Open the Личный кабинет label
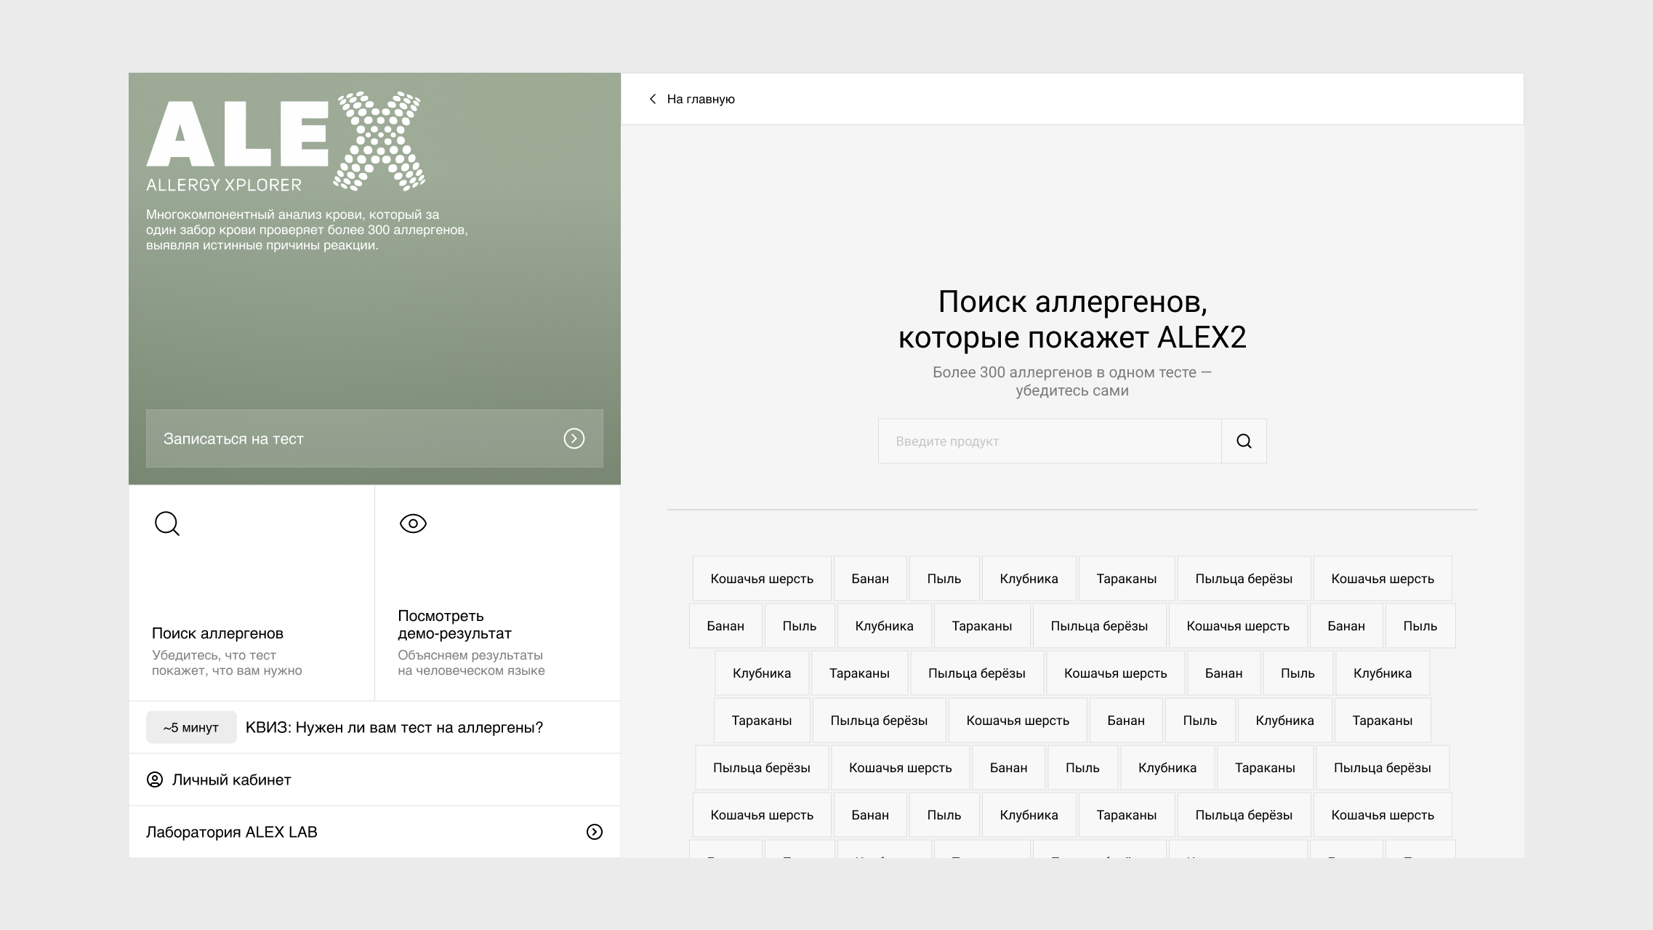Image resolution: width=1653 pixels, height=930 pixels. (x=232, y=779)
